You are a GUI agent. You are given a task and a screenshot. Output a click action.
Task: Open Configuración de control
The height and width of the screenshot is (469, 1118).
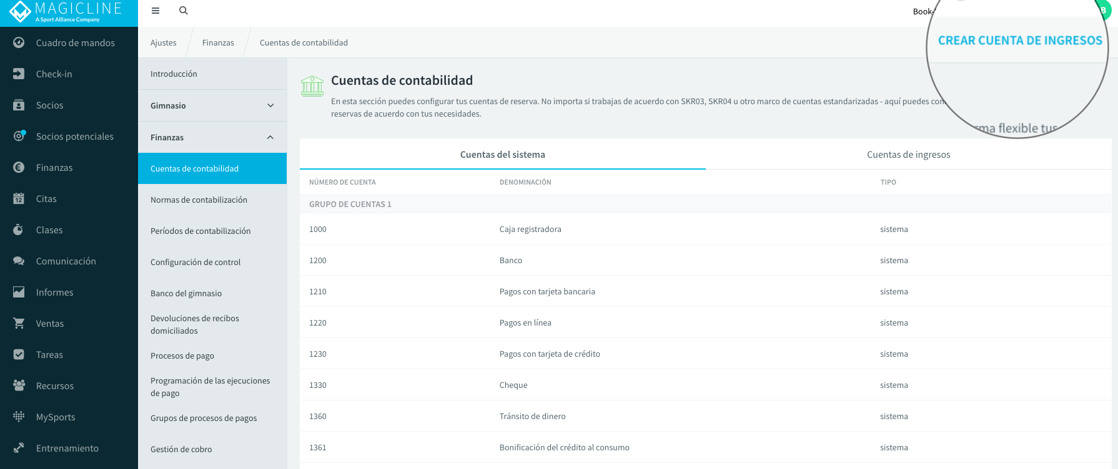point(212,262)
